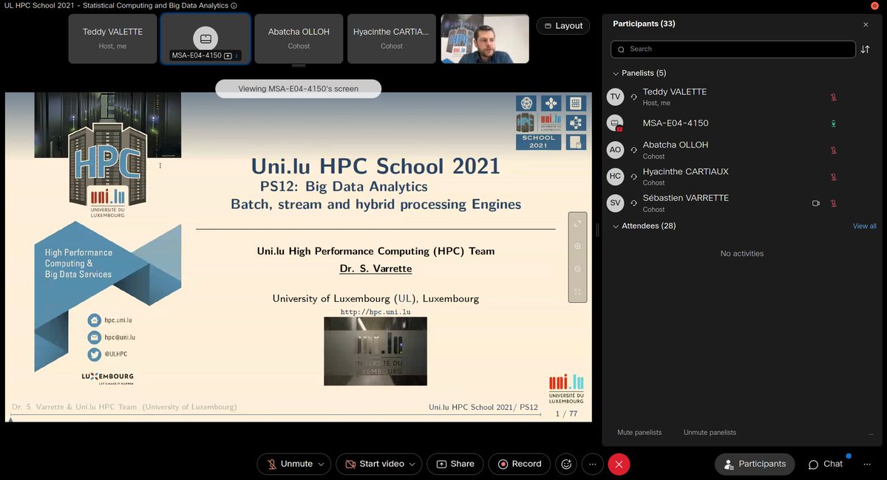This screenshot has width=887, height=480.
Task: Toggle Sébastien VARRETTE's muted microphone icon
Action: tap(833, 203)
